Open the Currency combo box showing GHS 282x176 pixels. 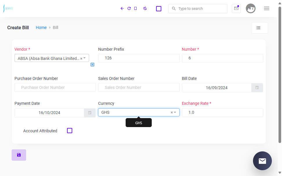click(x=139, y=112)
